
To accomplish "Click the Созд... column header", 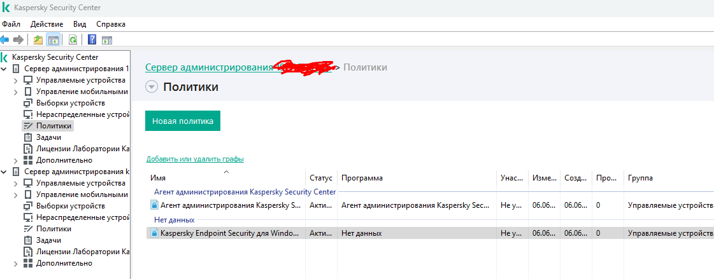I will [576, 178].
